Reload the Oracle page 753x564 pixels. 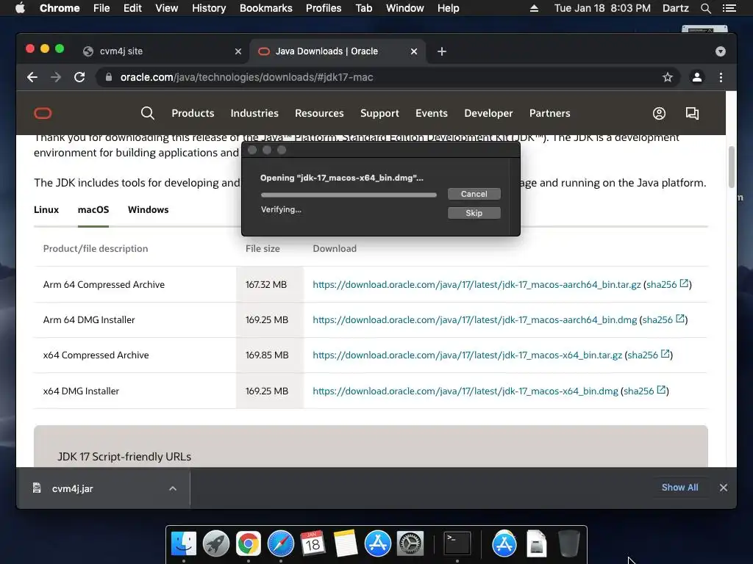79,77
